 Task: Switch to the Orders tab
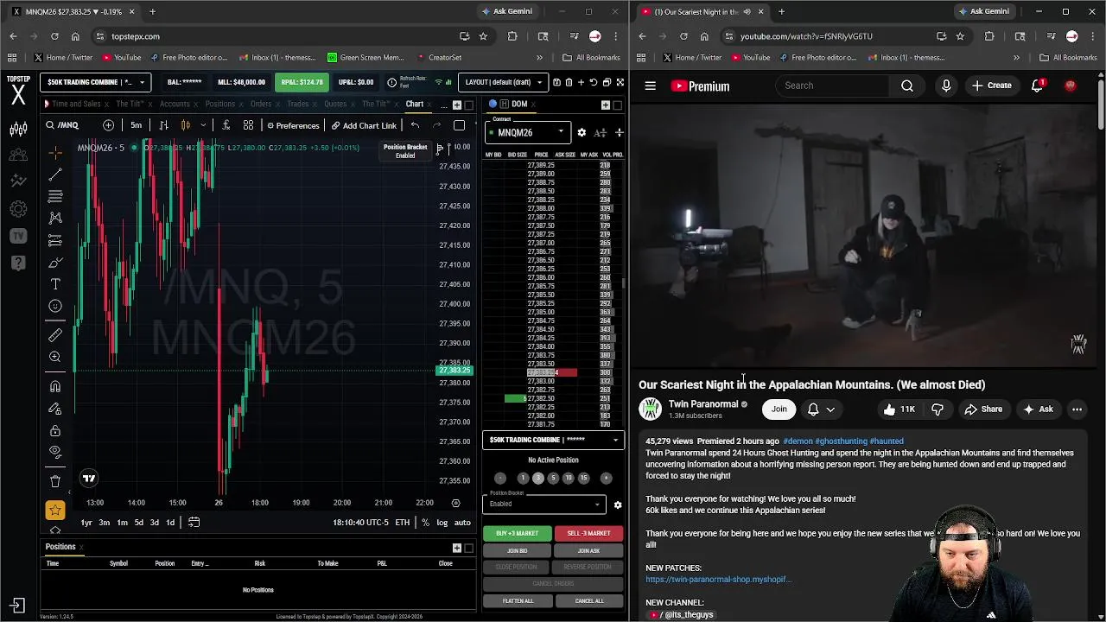[x=261, y=104]
